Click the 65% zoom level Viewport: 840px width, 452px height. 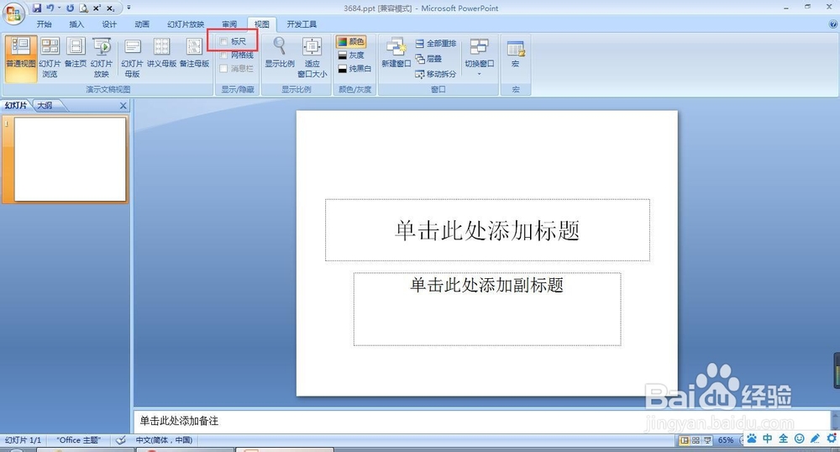pyautogui.click(x=726, y=440)
